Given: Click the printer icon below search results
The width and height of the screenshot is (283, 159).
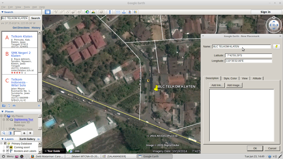Looking at the screenshot, I should 14,106.
